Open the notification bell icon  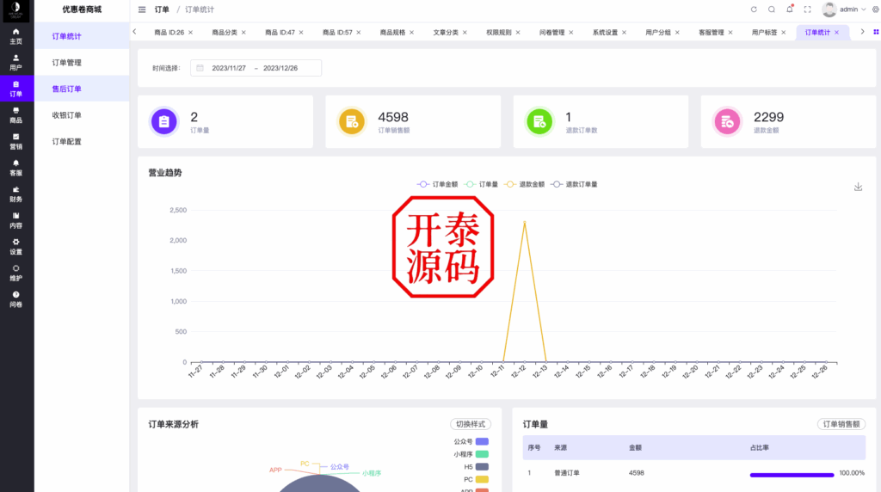coord(790,9)
